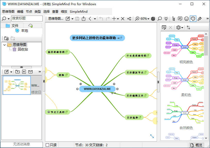Apply the 柔和色 style preset
The width and height of the screenshot is (210, 148).
(x=184, y=82)
